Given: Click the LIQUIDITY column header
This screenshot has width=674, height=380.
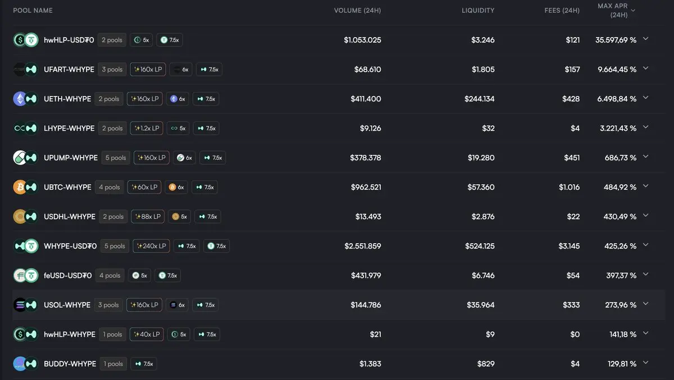Looking at the screenshot, I should tap(478, 11).
